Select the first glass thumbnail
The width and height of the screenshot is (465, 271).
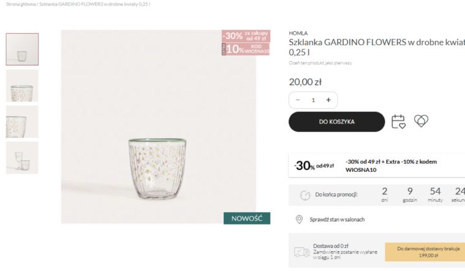tap(22, 49)
